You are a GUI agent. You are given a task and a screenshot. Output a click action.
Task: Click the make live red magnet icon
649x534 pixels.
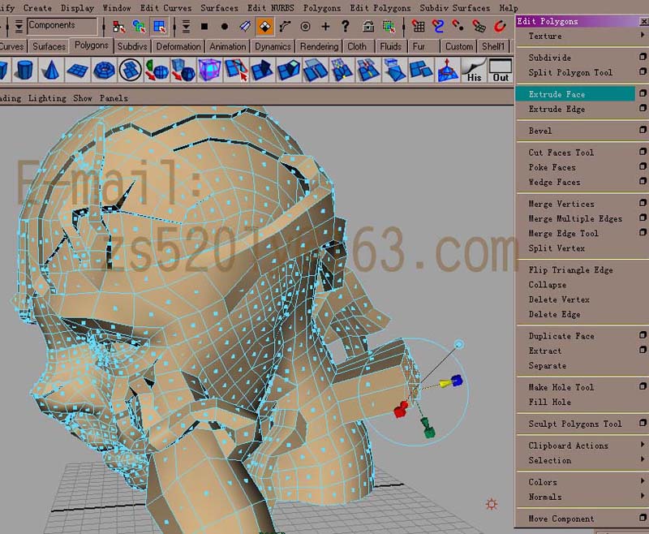pyautogui.click(x=500, y=27)
